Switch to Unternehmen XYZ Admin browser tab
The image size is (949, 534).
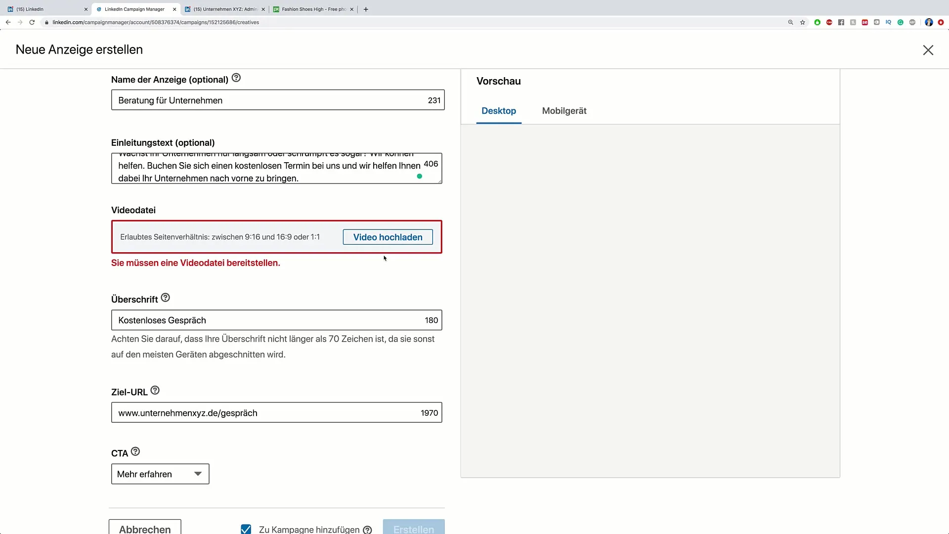[225, 9]
